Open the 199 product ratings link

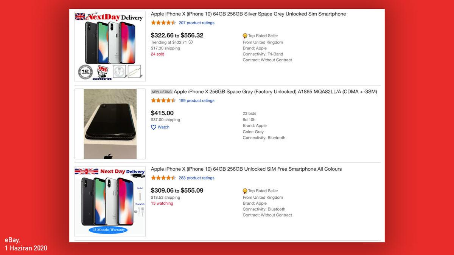click(196, 100)
